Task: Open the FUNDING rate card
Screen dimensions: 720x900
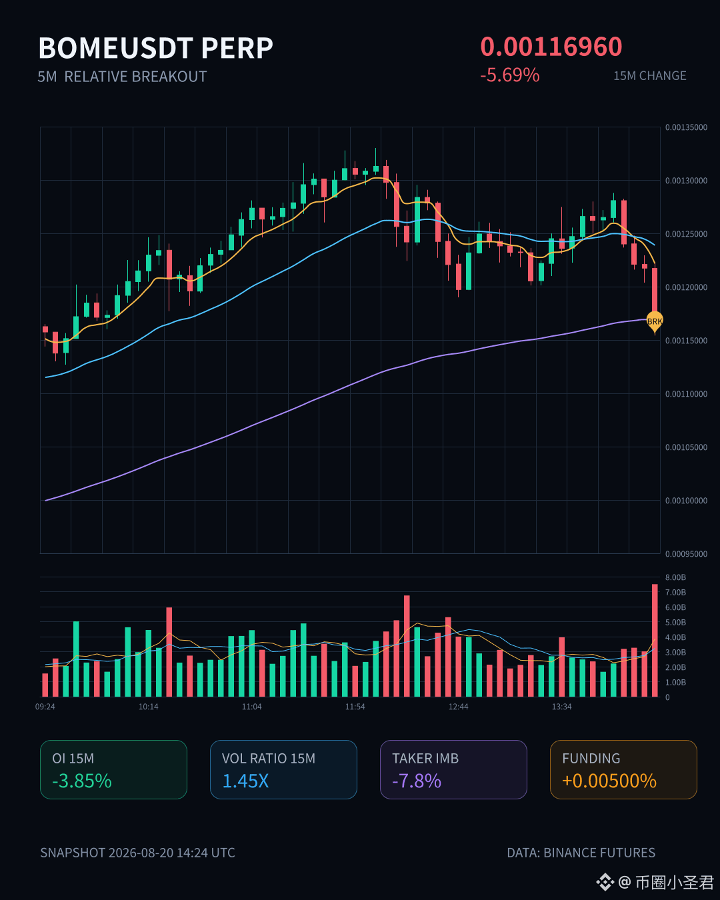Action: pyautogui.click(x=623, y=769)
